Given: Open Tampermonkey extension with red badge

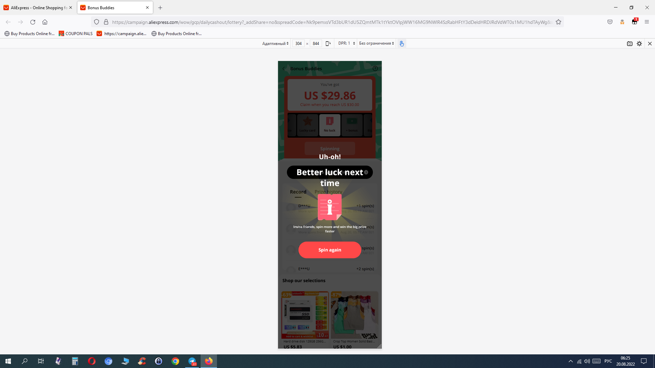Looking at the screenshot, I should pos(635,22).
